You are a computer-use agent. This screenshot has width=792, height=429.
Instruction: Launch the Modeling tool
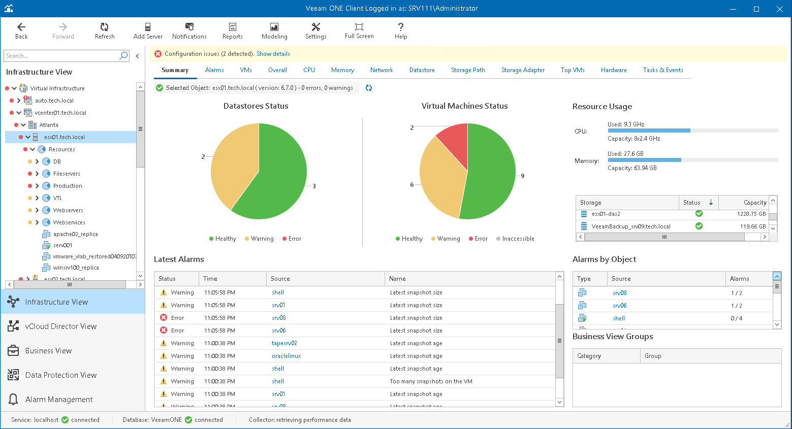click(274, 30)
